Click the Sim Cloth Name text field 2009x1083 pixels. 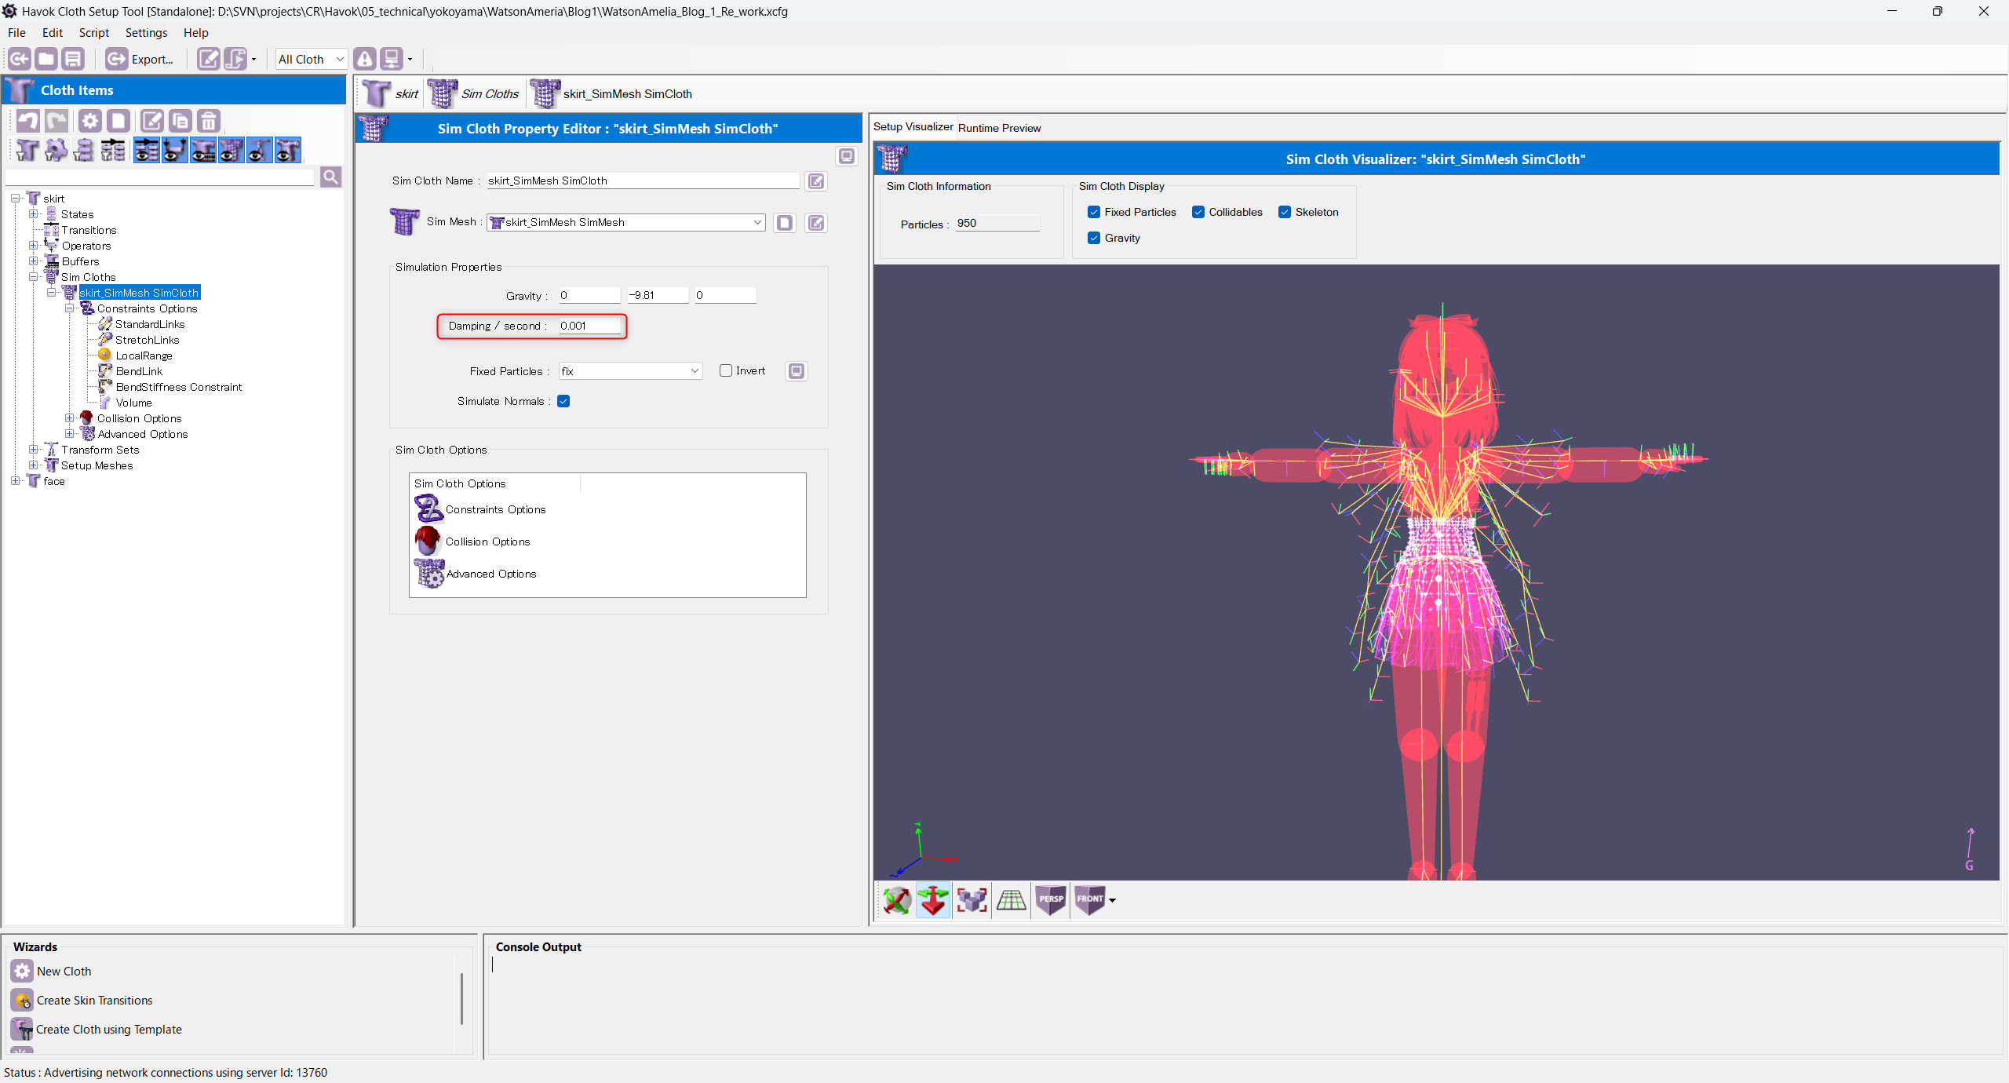[x=643, y=180]
